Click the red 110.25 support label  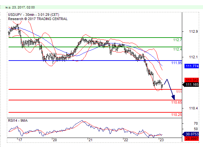point(177,115)
